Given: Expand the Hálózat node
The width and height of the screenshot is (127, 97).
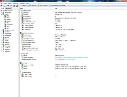Looking at the screenshot, I should click(x=2, y=39).
